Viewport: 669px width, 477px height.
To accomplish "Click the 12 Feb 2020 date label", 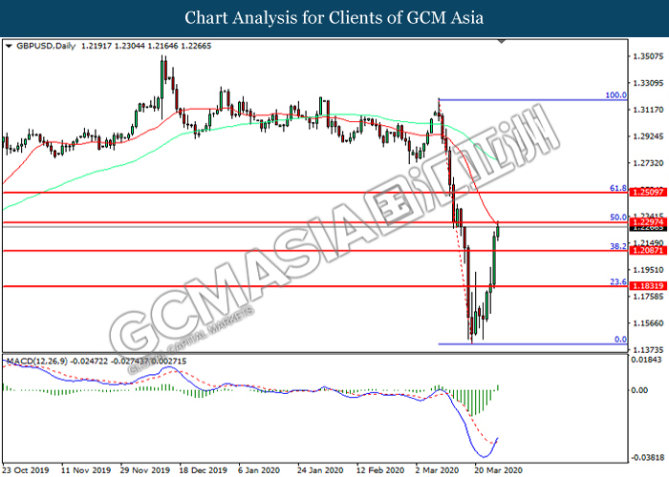I will pyautogui.click(x=380, y=470).
